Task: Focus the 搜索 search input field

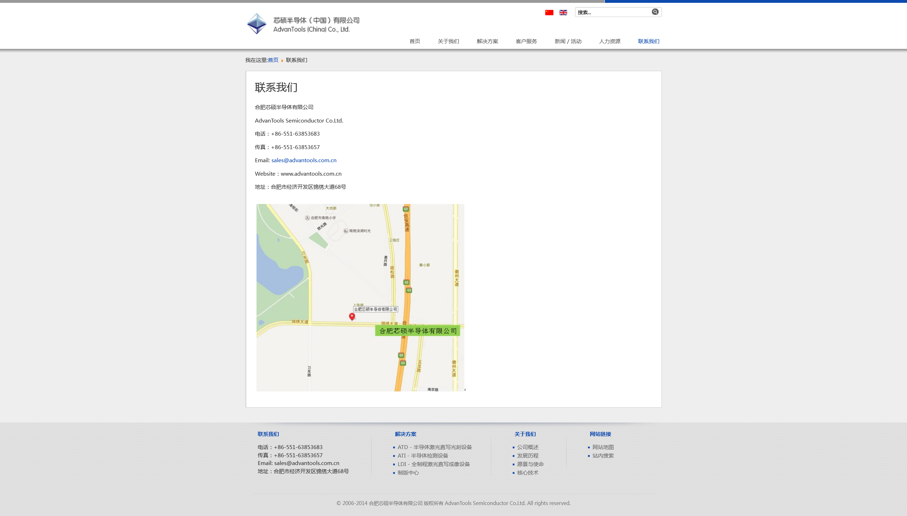Action: click(x=614, y=12)
